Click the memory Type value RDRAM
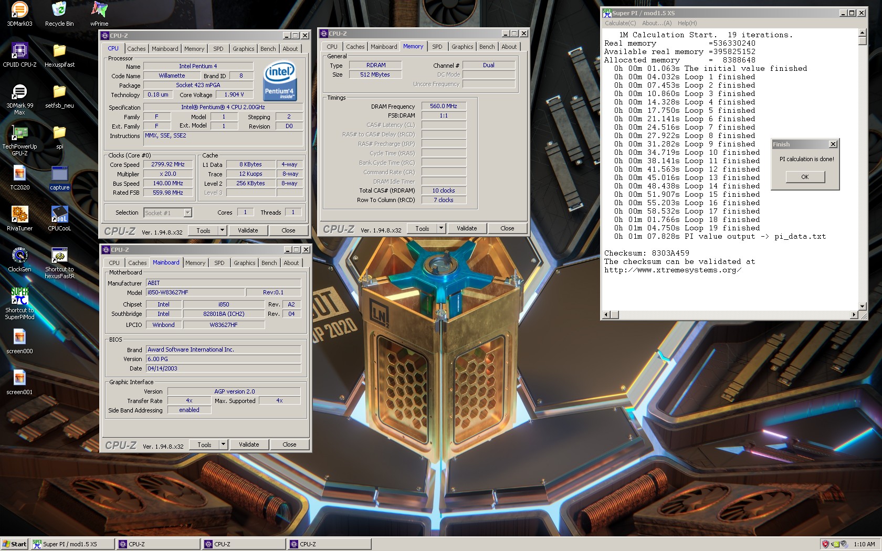Screen dimensions: 882x551 coord(376,65)
